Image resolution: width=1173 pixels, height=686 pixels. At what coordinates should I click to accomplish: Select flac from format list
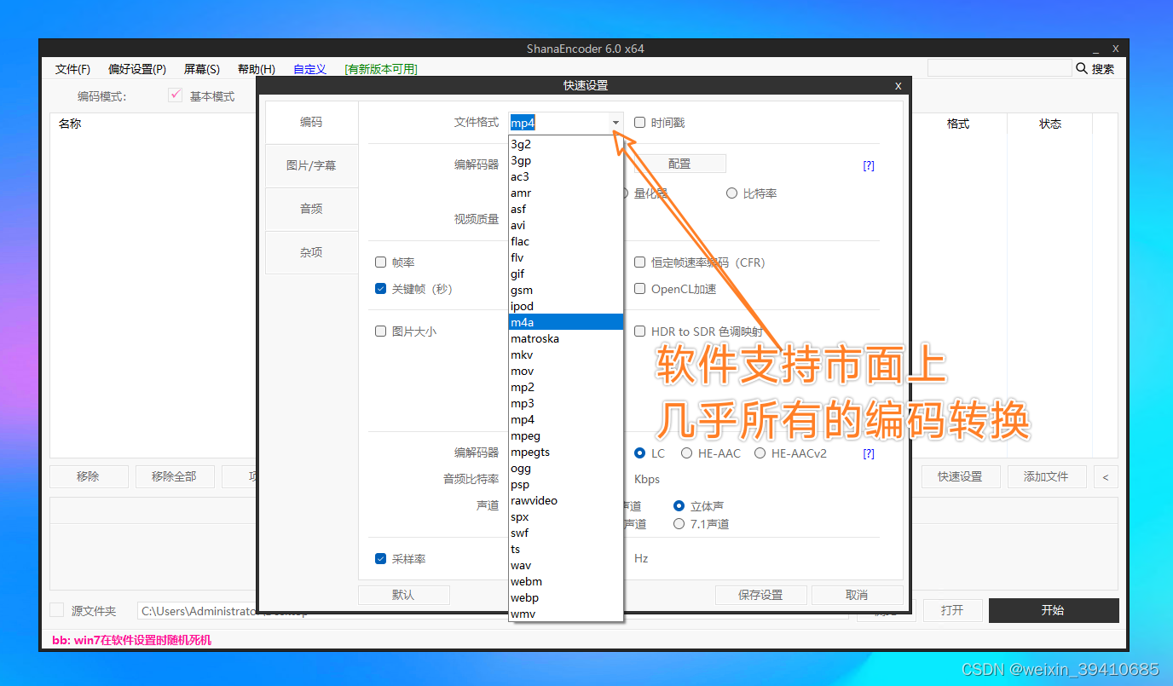(x=566, y=241)
